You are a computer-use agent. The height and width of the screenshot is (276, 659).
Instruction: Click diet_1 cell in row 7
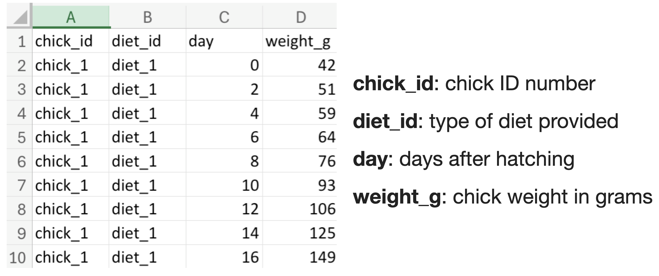click(147, 185)
